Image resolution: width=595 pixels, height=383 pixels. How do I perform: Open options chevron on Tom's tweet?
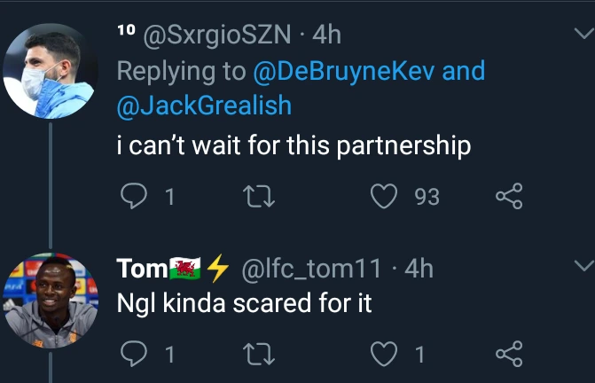583,265
